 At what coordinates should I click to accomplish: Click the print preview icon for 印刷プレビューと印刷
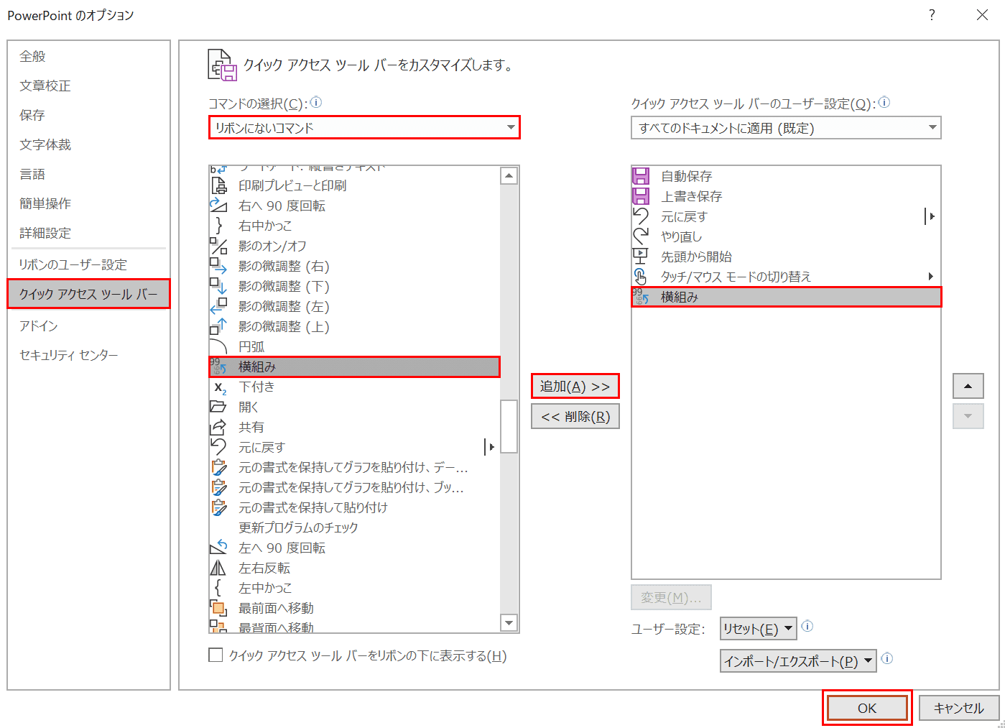click(x=218, y=185)
